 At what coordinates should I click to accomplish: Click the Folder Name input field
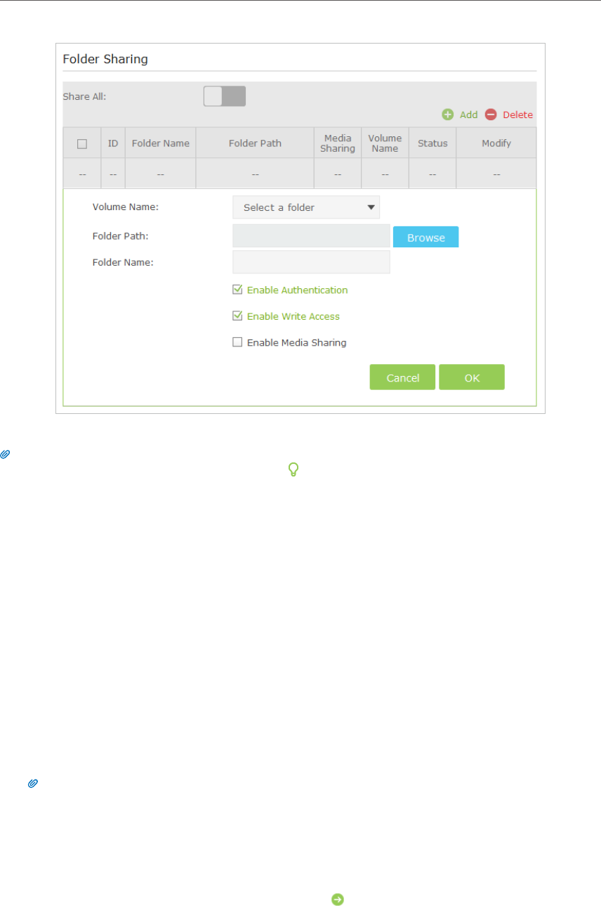click(311, 262)
